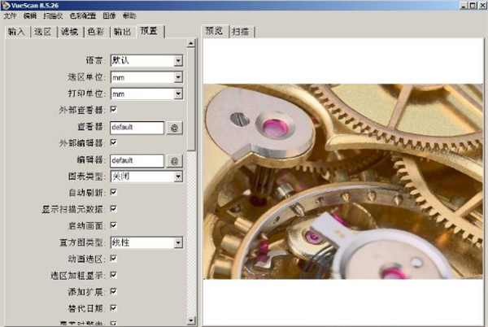Click the VueScan icon in the title bar
This screenshot has height=327, width=488.
click(x=5, y=5)
